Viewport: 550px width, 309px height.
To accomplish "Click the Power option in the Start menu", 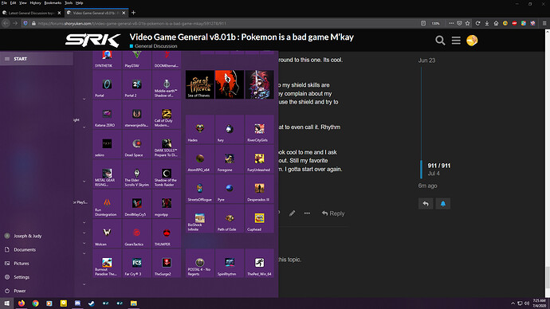I will coord(20,291).
